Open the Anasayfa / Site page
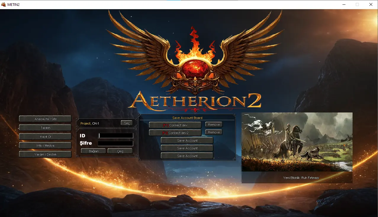This screenshot has width=378, height=217. click(45, 119)
